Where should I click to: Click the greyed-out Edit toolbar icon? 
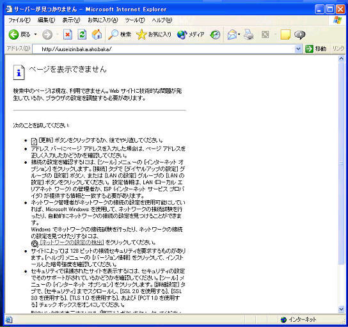coord(265,35)
